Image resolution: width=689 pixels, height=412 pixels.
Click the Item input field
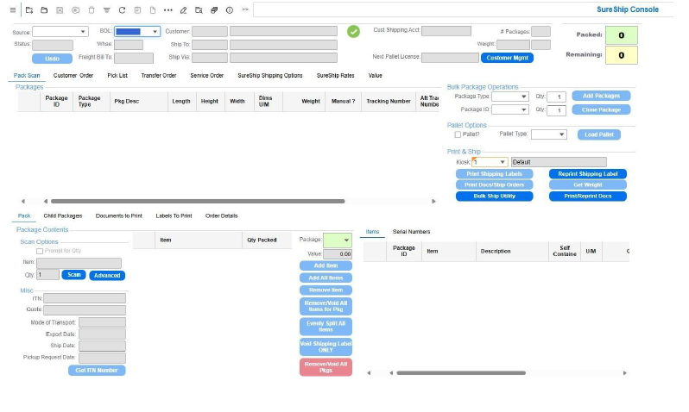[79, 263]
